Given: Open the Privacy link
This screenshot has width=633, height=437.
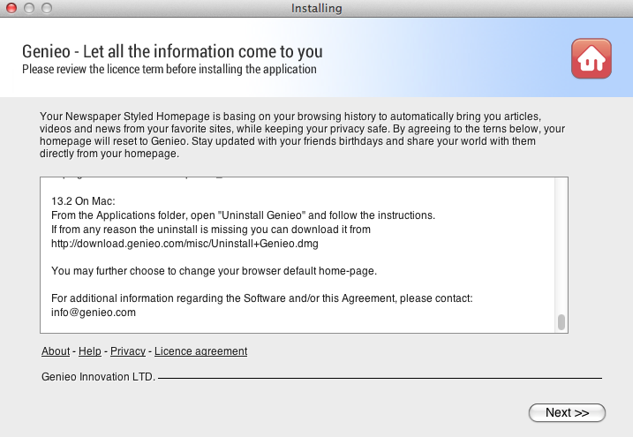Looking at the screenshot, I should (128, 351).
